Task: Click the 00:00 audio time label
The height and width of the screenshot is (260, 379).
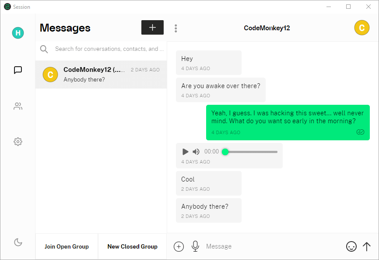Action: click(x=211, y=152)
